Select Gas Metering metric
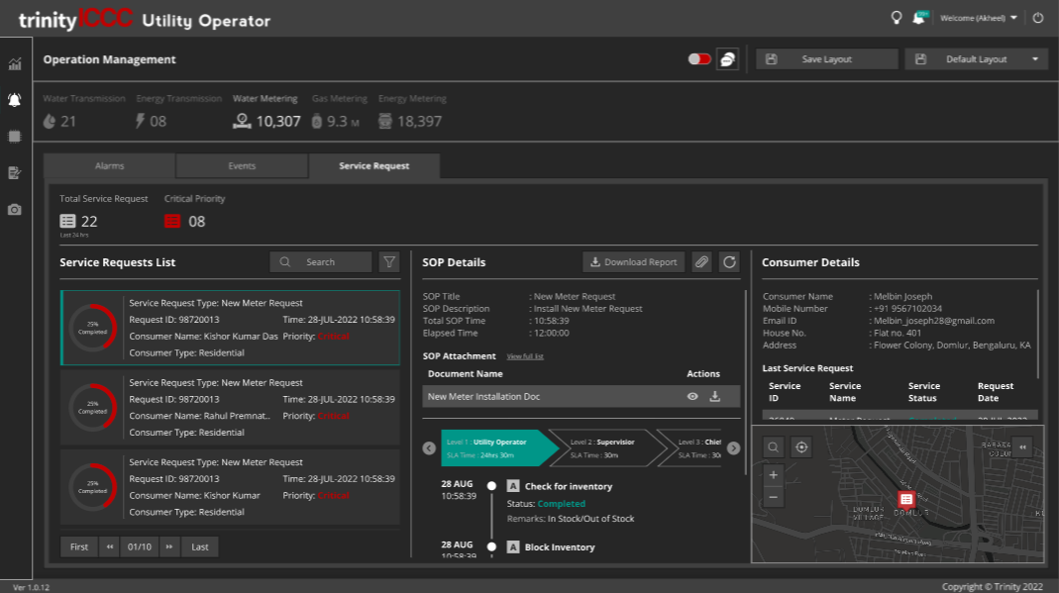 pos(339,111)
